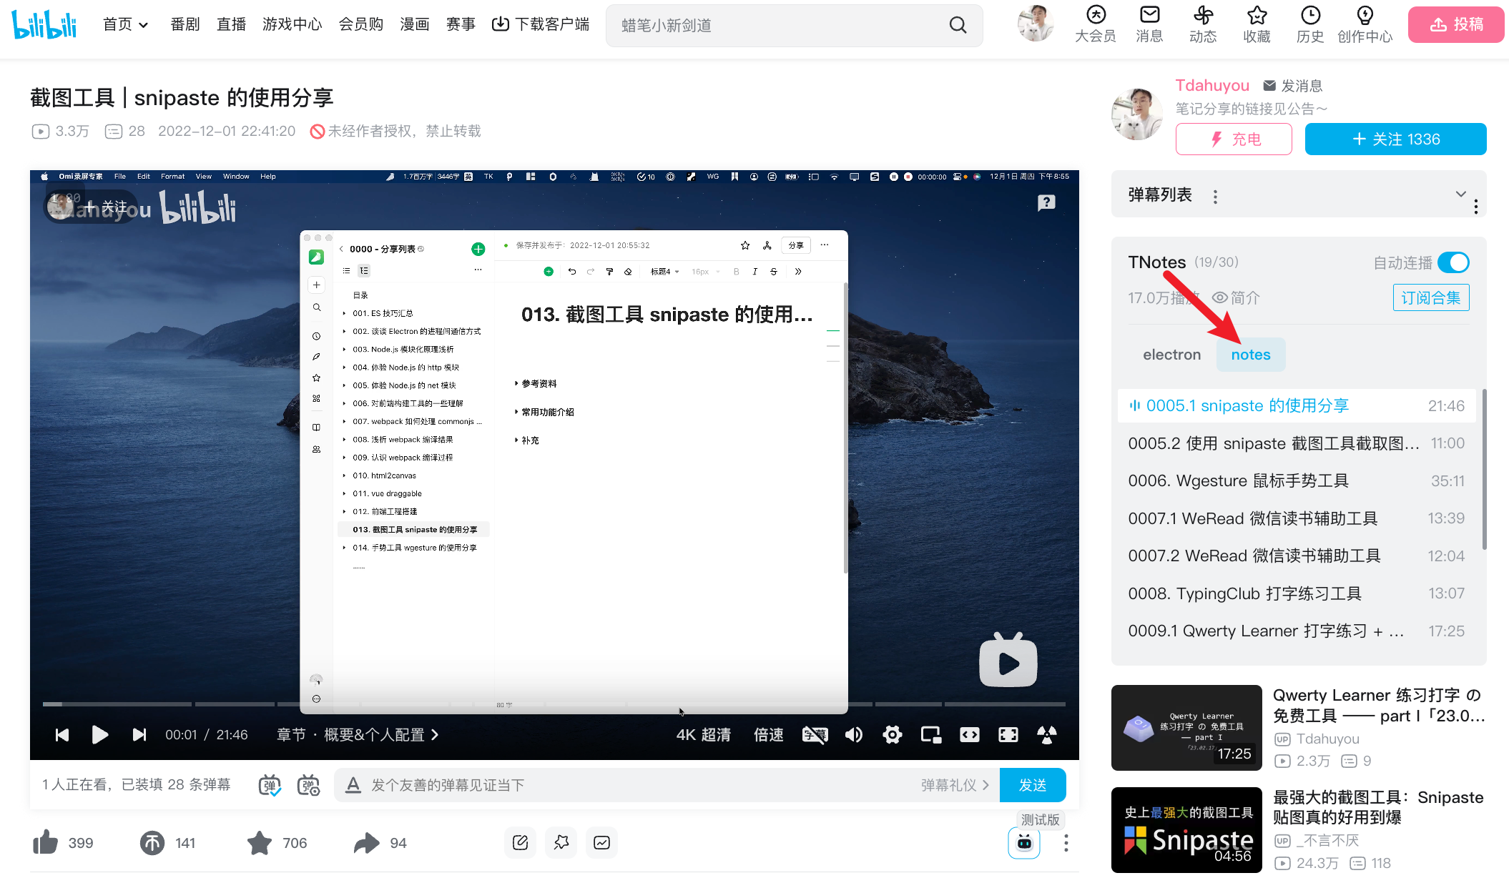Open 游戏中心 nav item
1509x878 pixels.
(x=292, y=24)
